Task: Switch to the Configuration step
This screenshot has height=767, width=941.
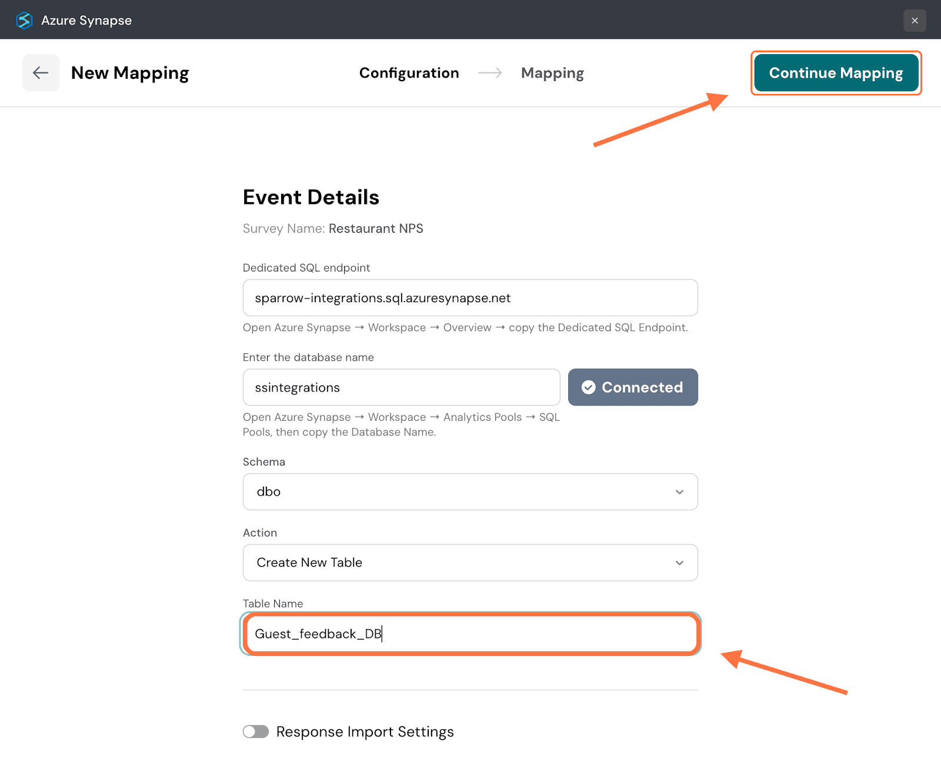Action: coord(409,73)
